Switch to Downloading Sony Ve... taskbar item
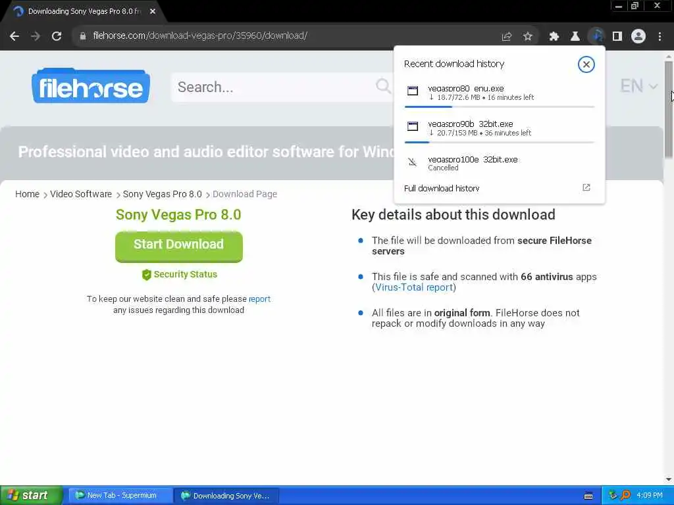 (x=227, y=496)
